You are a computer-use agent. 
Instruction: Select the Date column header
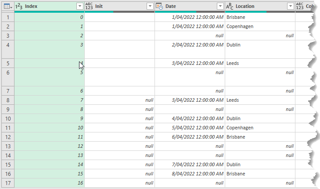190,6
